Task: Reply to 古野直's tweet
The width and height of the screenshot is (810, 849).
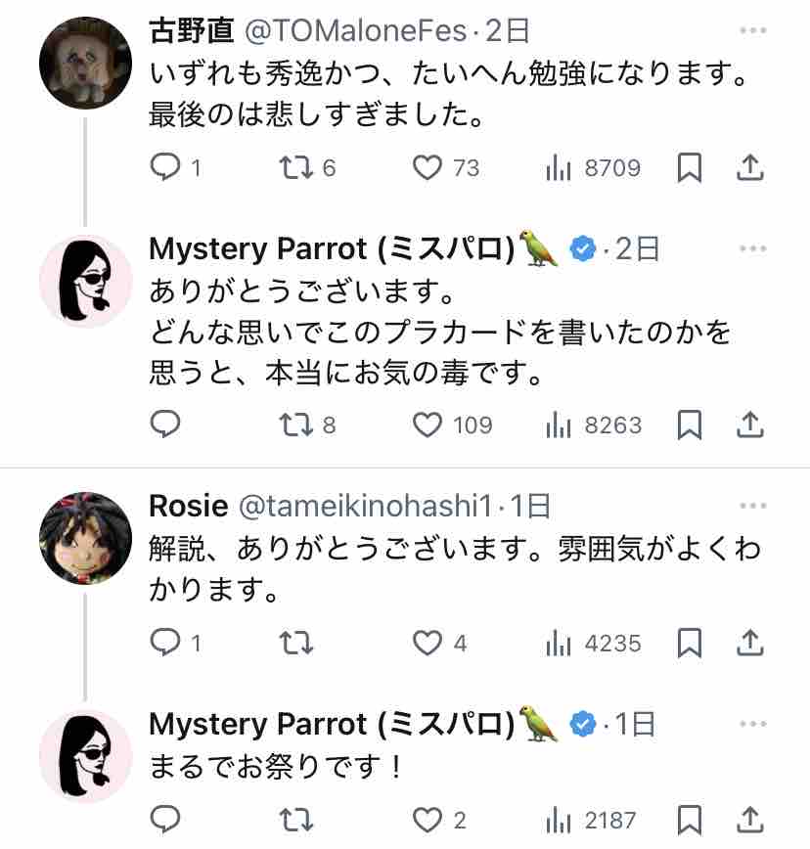Action: point(166,168)
